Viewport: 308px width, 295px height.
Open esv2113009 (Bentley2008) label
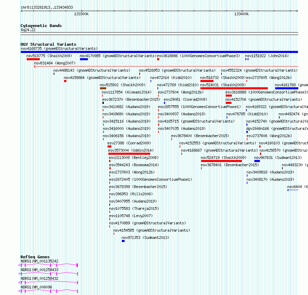point(134,158)
